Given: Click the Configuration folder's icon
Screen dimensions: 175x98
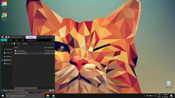Looking at the screenshot, I should [x=16, y=51].
